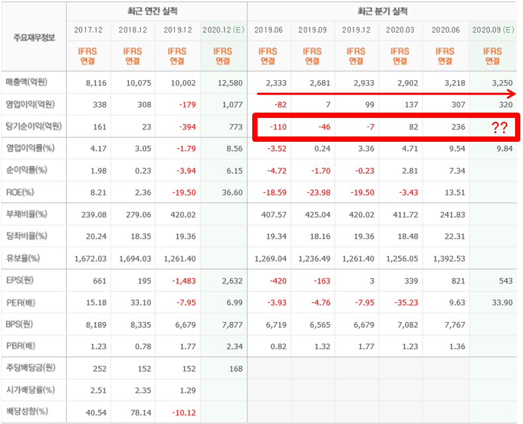
Task: Select the 시가배당률(%) row label
Action: click(30, 390)
